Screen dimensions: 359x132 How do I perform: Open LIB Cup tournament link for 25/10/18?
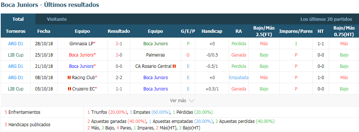pyautogui.click(x=16, y=55)
